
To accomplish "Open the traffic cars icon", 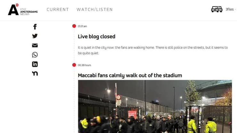I will tap(217, 9).
